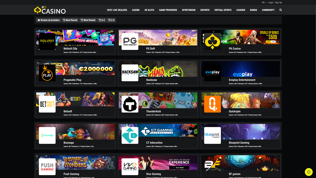Open the Evoplay logo tile

212,73
